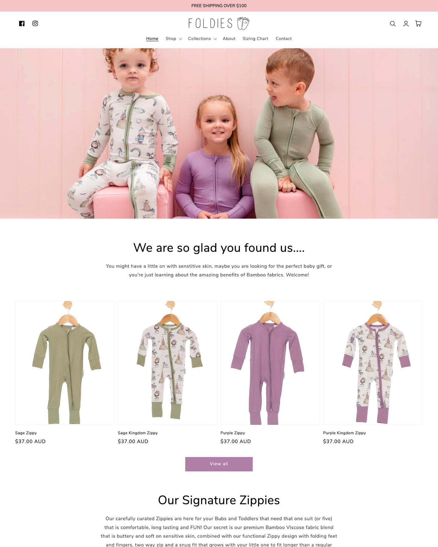Open the Sizing Chart page

point(255,39)
